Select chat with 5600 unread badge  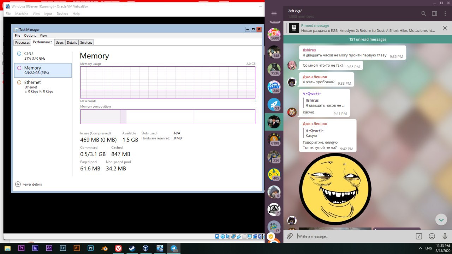274,35
